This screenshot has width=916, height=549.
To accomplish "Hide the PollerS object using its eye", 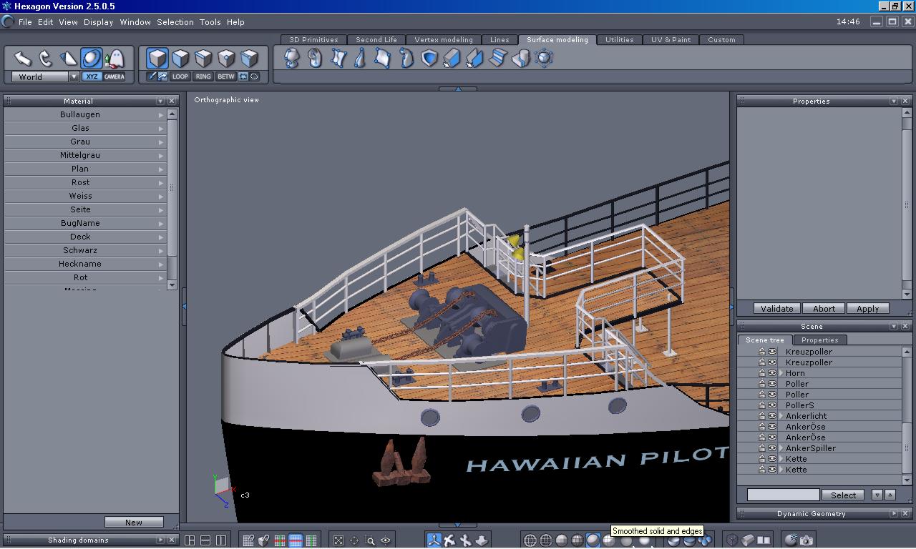I will tap(772, 405).
